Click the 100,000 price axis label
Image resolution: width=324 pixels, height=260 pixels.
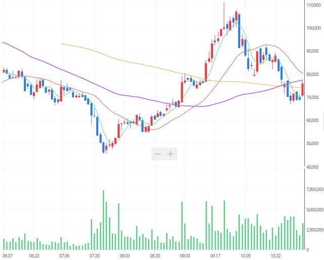[x=314, y=28]
